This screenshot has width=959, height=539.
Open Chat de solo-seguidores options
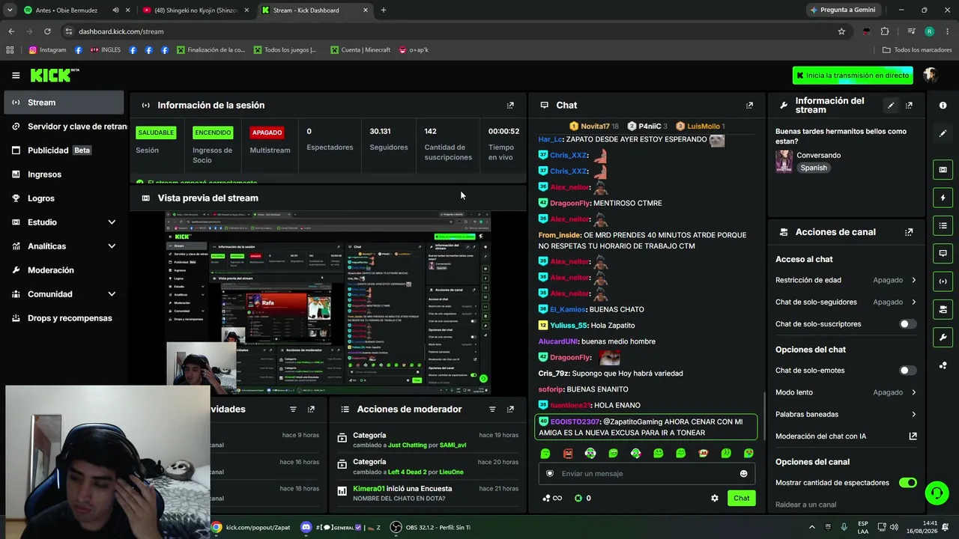click(846, 302)
